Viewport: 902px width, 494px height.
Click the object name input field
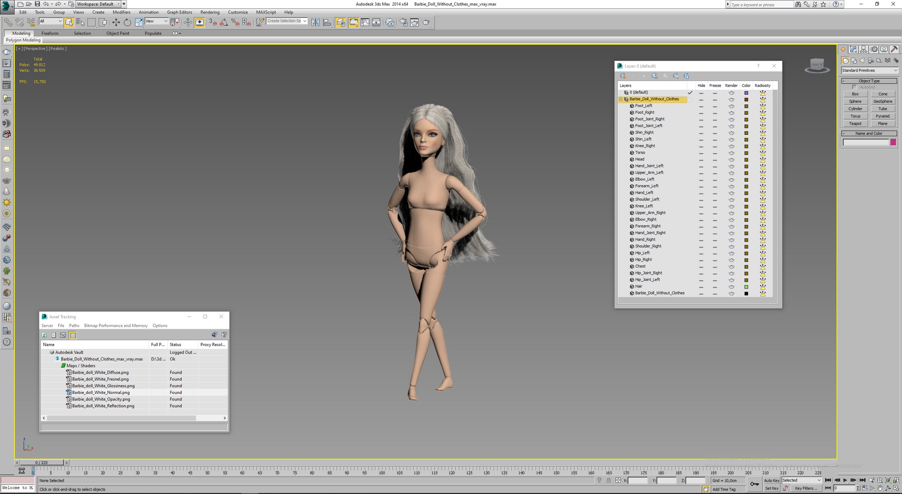(865, 142)
